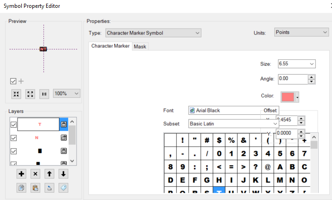This screenshot has height=200, width=332.
Task: Uncheck visibility of the T layer
Action: click(x=13, y=124)
